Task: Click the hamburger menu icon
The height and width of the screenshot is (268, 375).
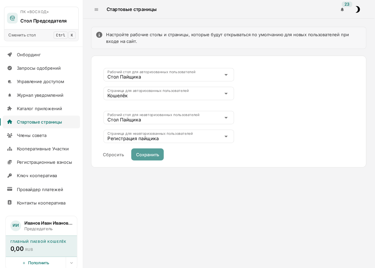Action: coord(96,9)
